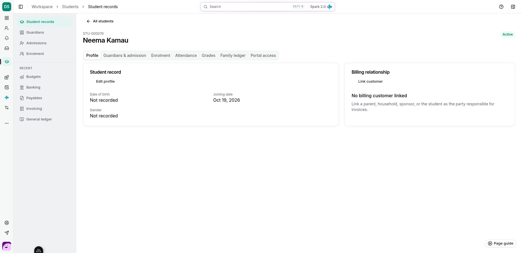Select the graduation cap Students module icon
Image resolution: width=522 pixels, height=253 pixels.
[x=7, y=62]
